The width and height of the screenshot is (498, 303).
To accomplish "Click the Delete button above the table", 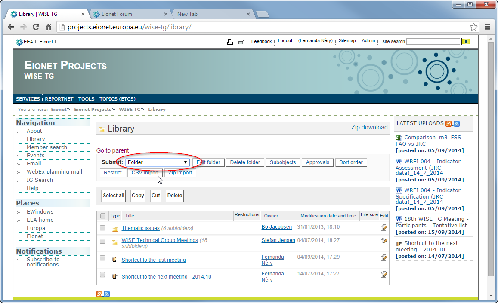I will pyautogui.click(x=175, y=196).
